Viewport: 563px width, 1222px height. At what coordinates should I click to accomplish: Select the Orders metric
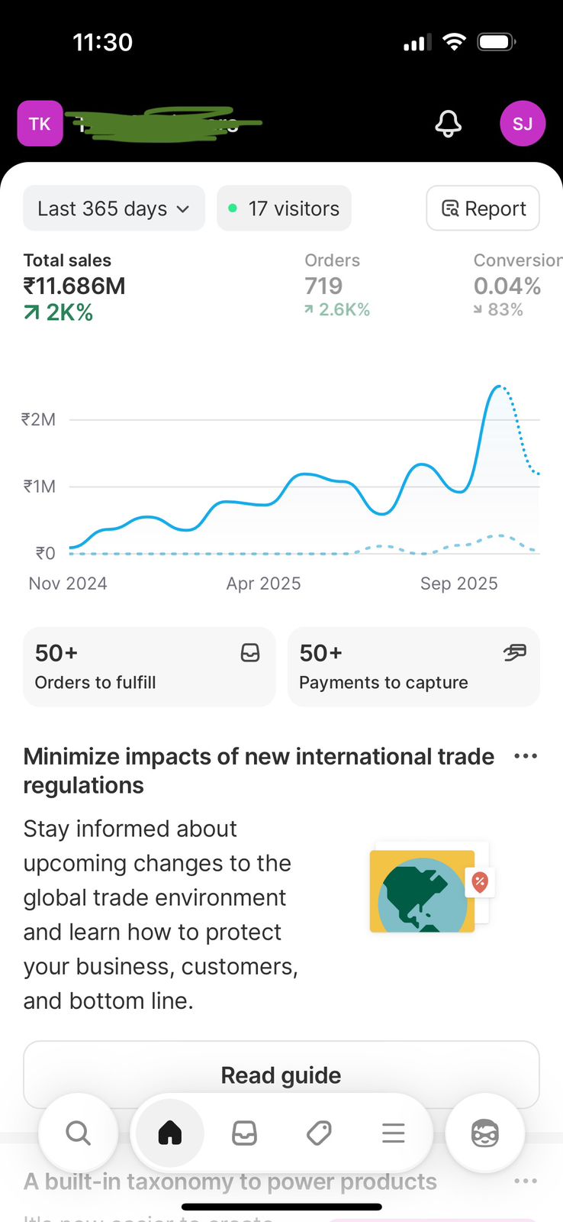click(336, 286)
